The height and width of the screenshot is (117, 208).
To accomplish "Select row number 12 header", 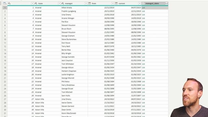I will [x=5, y=46].
